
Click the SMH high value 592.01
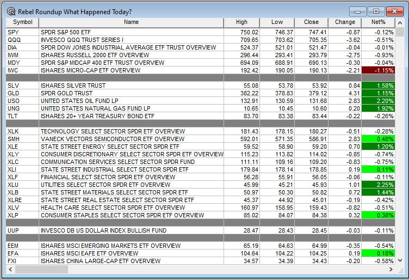242,139
